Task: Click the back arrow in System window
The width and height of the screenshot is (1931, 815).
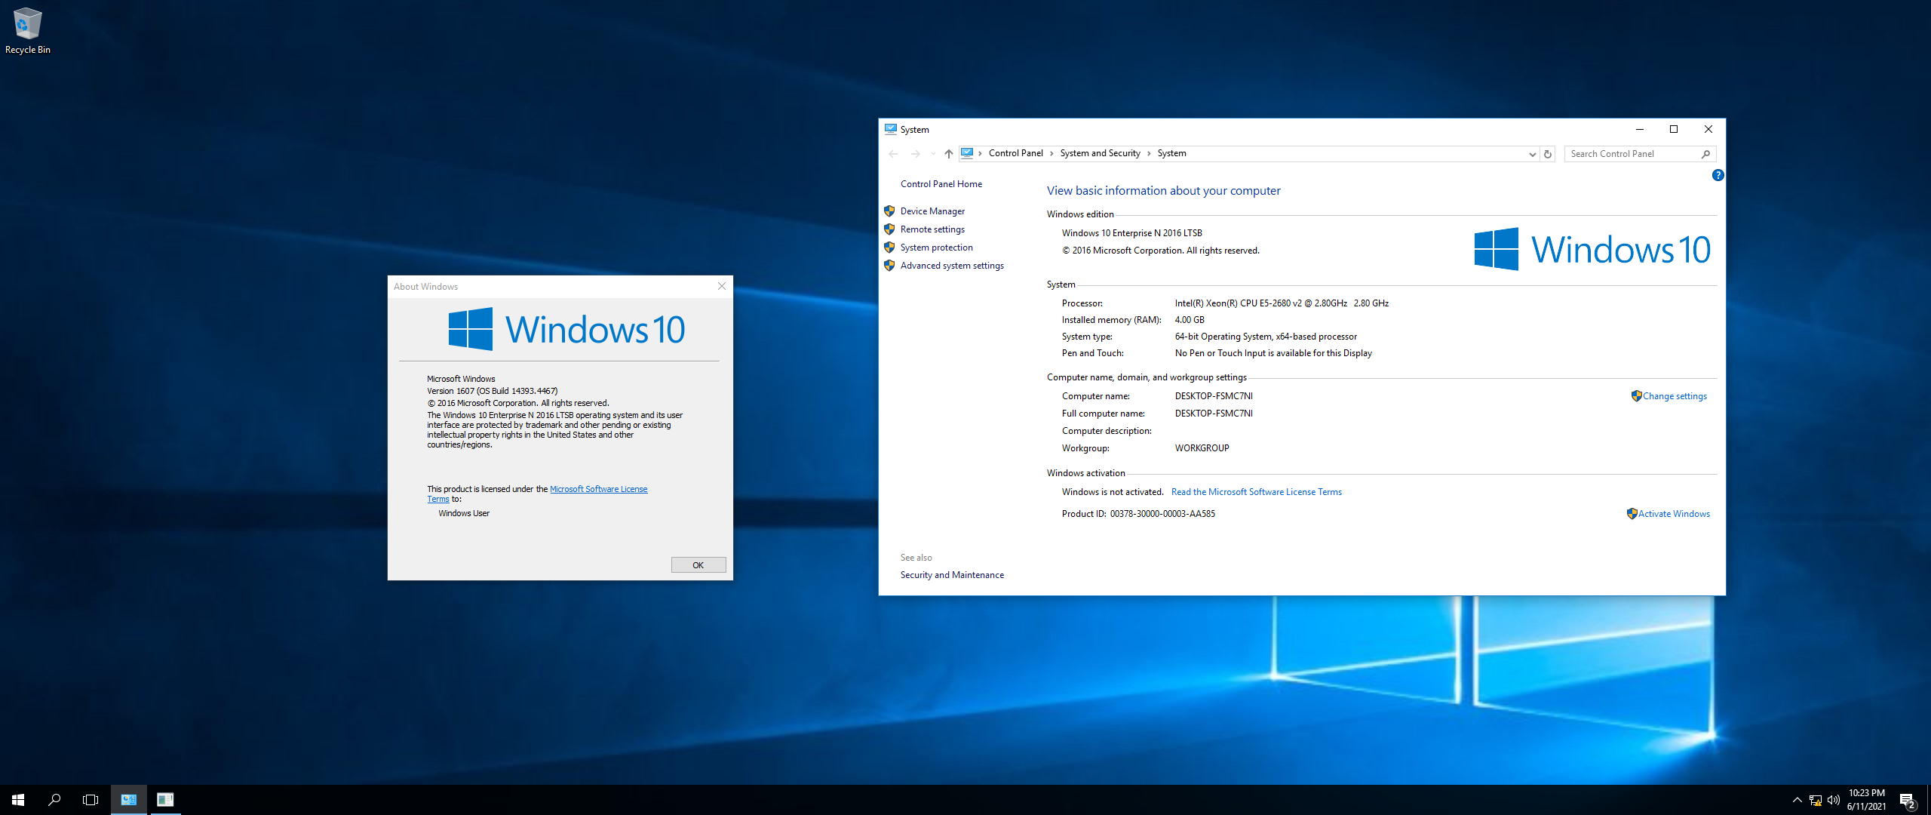Action: point(893,154)
